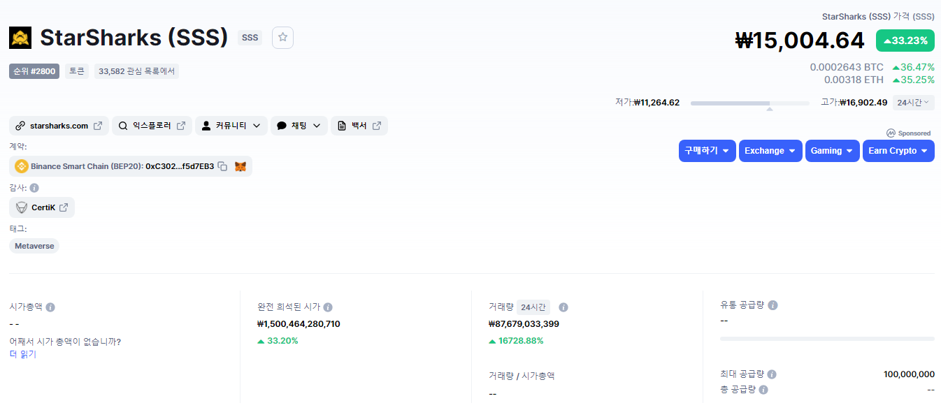
Task: Click info icon next to 유통 공급량
Action: tap(773, 305)
